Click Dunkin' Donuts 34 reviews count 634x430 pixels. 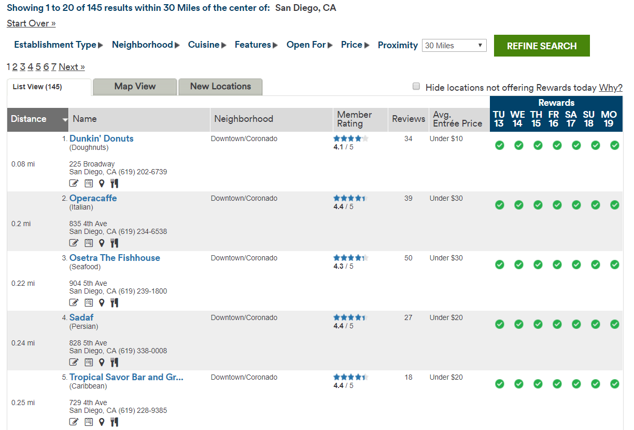click(x=408, y=138)
